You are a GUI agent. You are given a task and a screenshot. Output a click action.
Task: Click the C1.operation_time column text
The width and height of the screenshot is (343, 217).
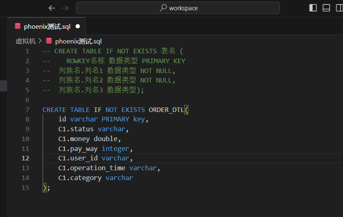coord(92,168)
